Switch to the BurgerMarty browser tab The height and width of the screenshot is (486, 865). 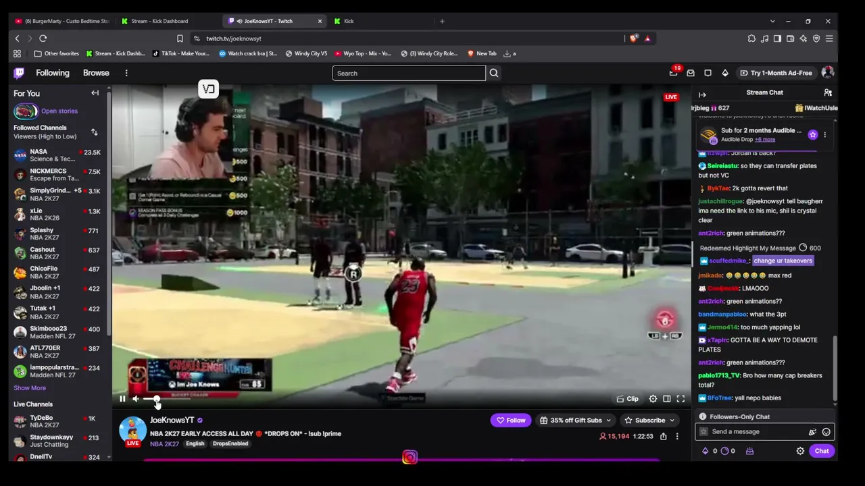coord(62,21)
